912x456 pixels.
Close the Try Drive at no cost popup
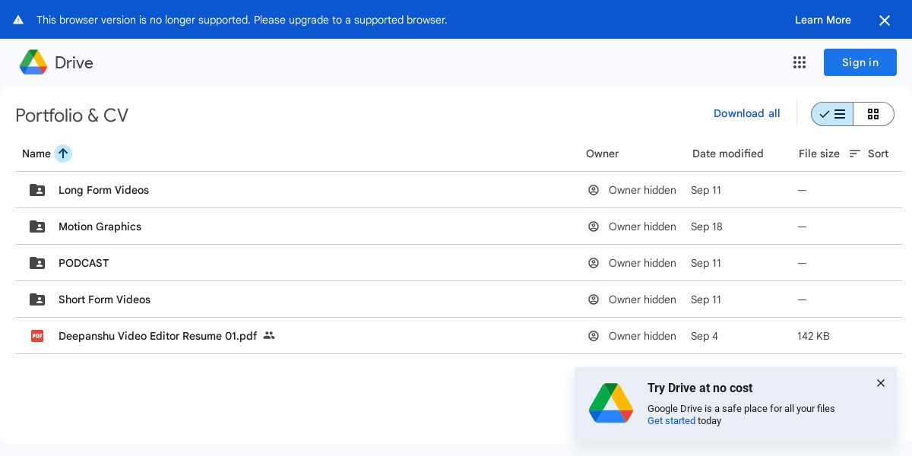(x=881, y=383)
